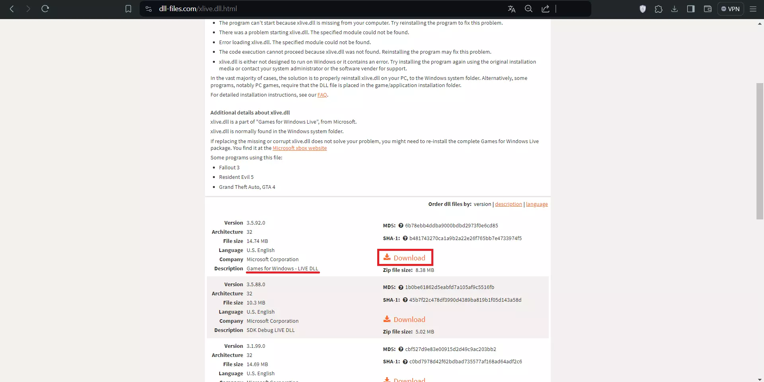The image size is (764, 382).
Task: Click the 'Grand Theft Auto, GTA 4' list item
Action: point(247,187)
